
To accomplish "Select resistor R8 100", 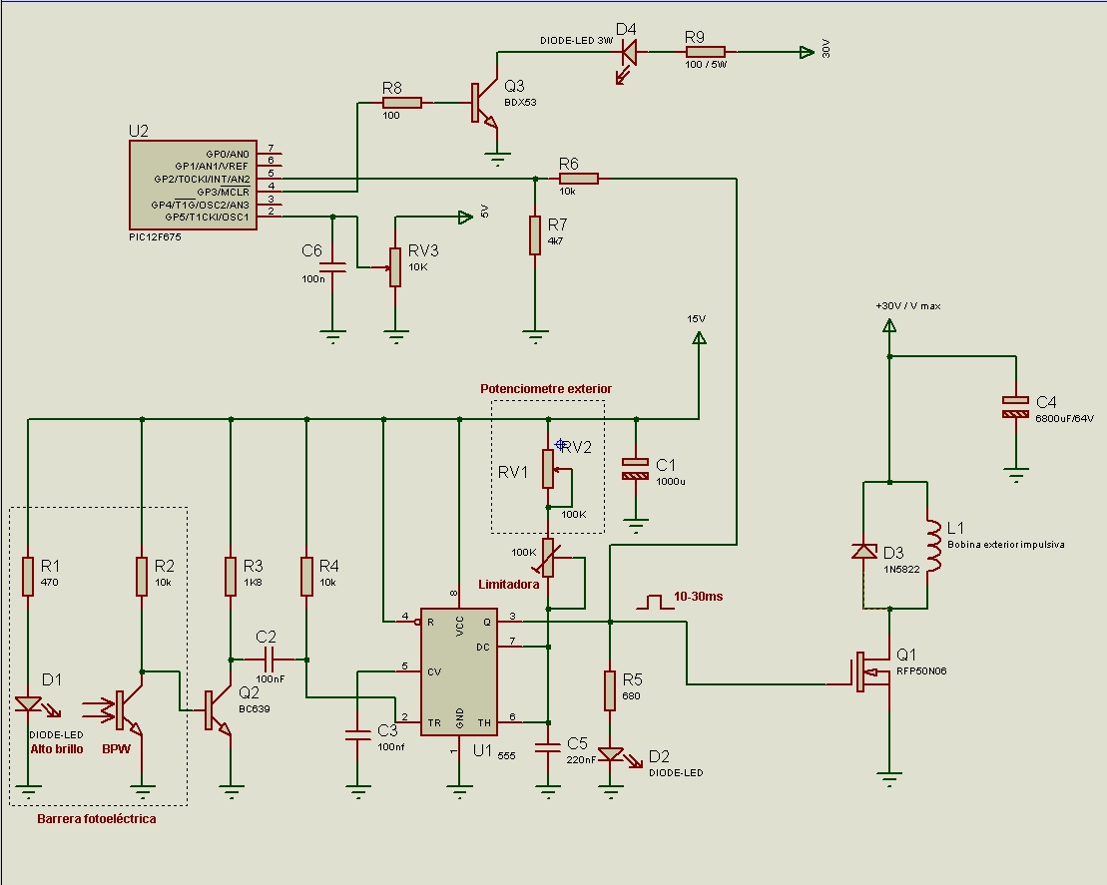I will click(402, 103).
